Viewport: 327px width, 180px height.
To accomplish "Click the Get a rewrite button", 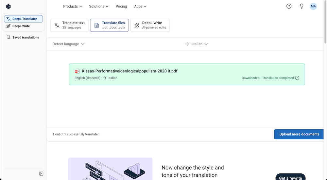I will pyautogui.click(x=290, y=177).
